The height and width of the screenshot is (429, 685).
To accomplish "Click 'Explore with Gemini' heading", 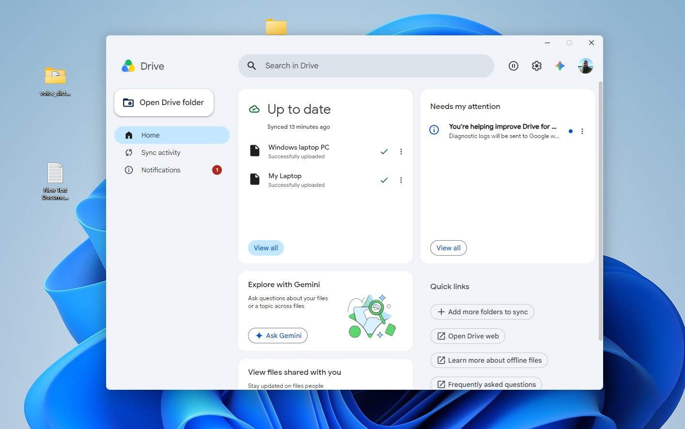I will click(284, 285).
